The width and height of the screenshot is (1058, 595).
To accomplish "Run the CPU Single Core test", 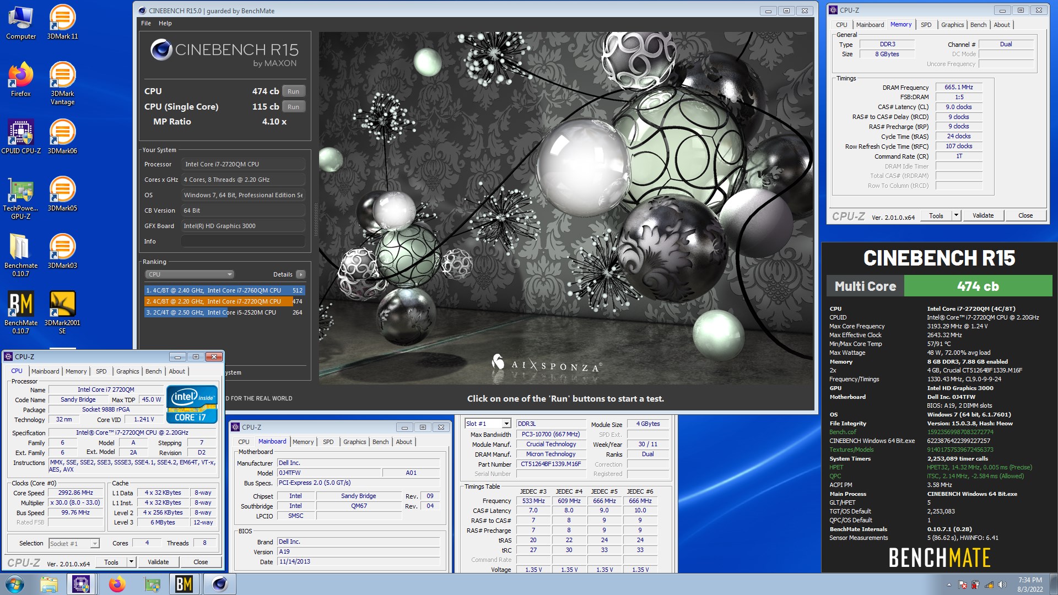I will point(293,107).
